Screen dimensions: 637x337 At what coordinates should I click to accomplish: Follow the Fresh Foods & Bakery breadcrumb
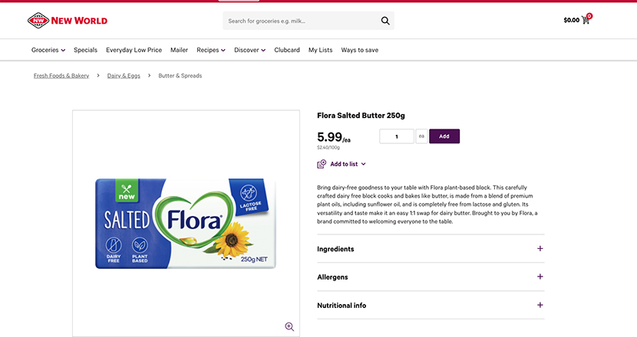pyautogui.click(x=61, y=76)
